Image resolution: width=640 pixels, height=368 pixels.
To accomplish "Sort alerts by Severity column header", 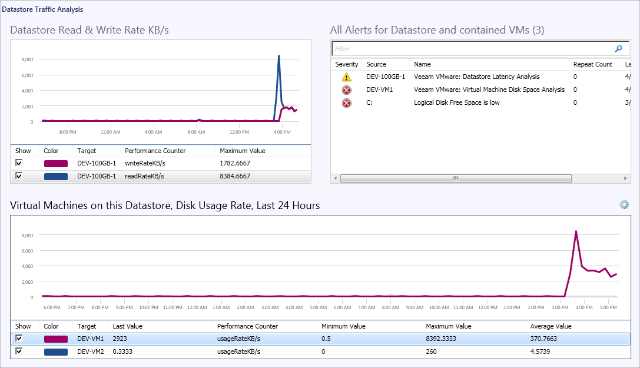I will 347,64.
